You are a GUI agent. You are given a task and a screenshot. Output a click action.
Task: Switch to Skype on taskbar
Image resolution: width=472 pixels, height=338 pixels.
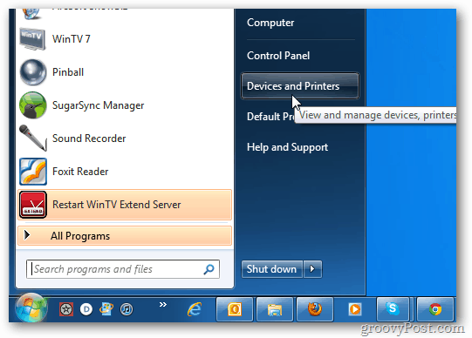(x=393, y=309)
